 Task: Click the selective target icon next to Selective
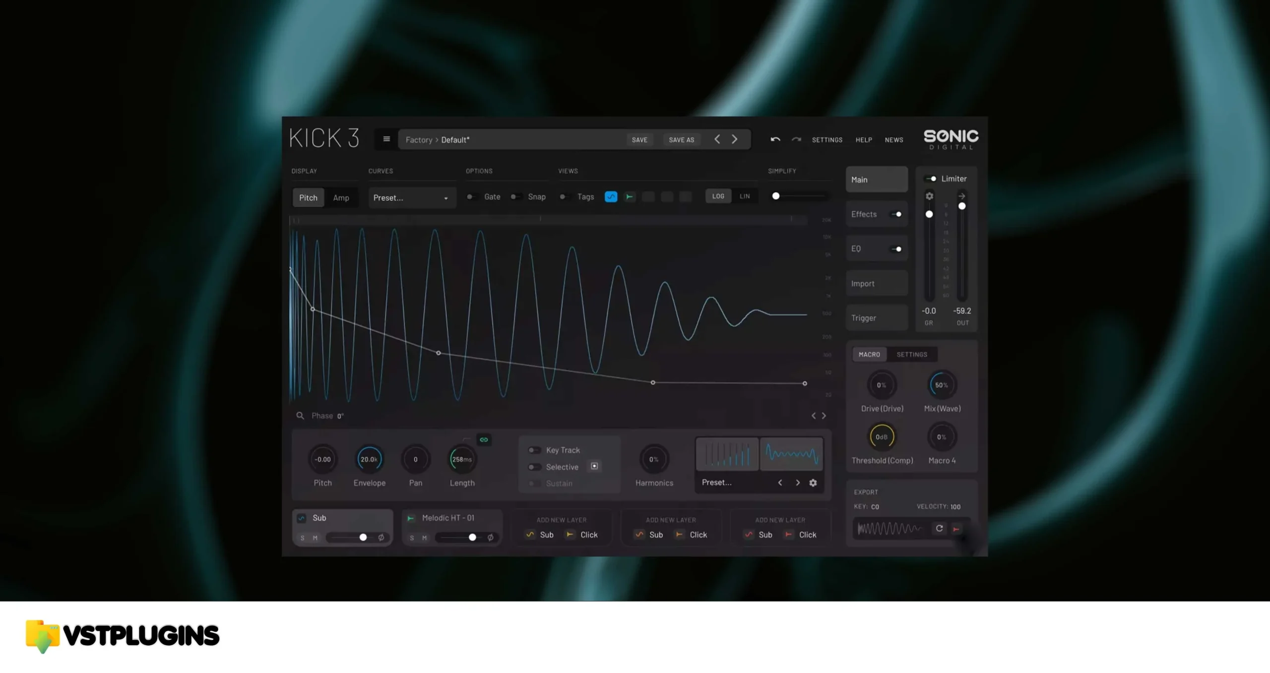(x=594, y=466)
